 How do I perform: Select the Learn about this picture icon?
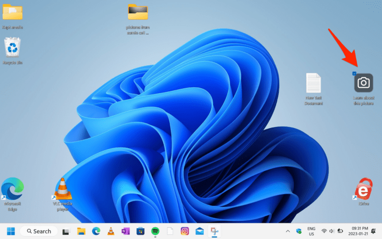363,83
